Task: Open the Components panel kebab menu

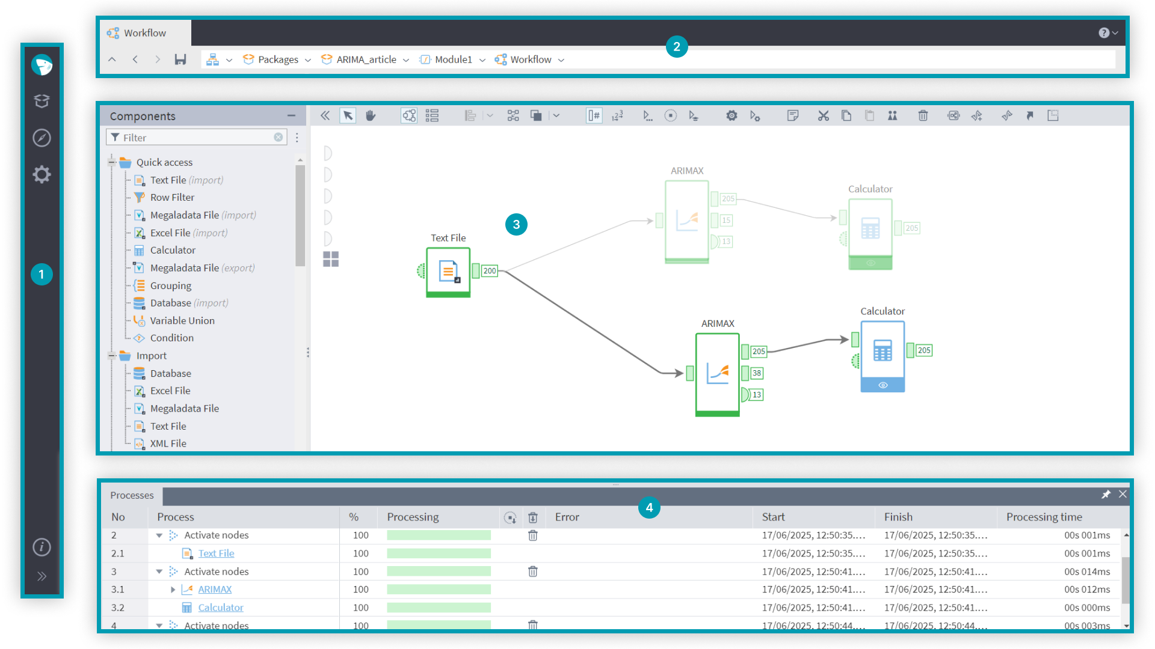Action: [297, 138]
